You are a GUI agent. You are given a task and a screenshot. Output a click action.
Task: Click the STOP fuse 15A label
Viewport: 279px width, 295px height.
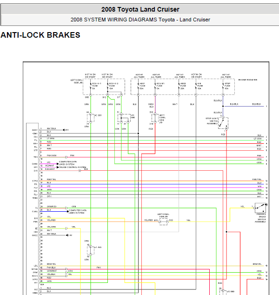pos(227,86)
